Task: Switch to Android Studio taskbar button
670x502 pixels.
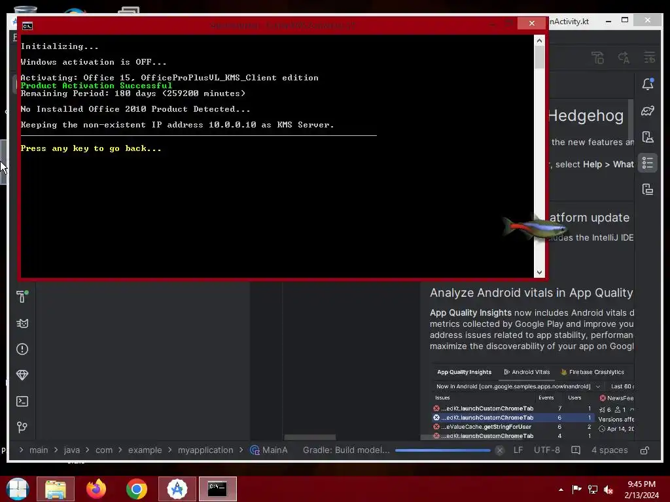Action: tap(177, 489)
